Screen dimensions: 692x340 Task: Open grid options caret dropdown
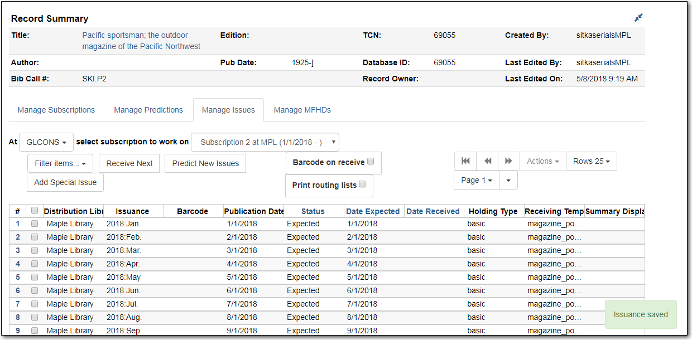coord(508,180)
